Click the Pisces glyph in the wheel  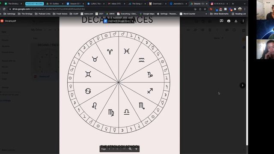pyautogui.click(x=127, y=51)
